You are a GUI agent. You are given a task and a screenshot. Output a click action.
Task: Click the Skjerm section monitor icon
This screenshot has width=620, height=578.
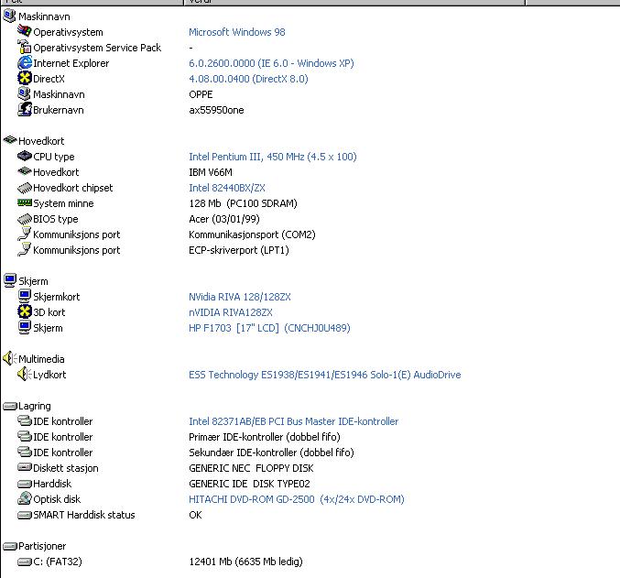coord(10,280)
